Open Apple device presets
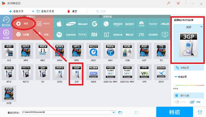 pyautogui.click(x=59, y=24)
